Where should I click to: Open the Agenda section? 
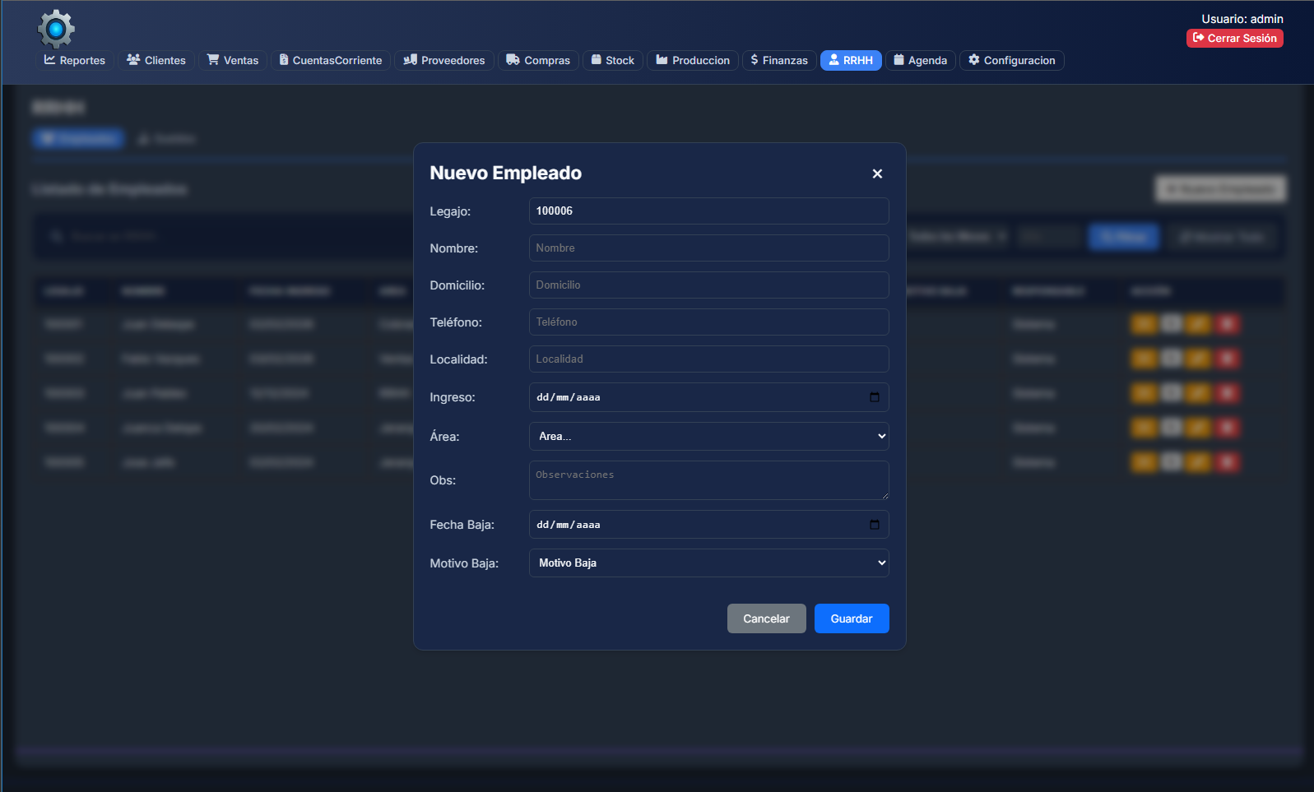pos(921,60)
